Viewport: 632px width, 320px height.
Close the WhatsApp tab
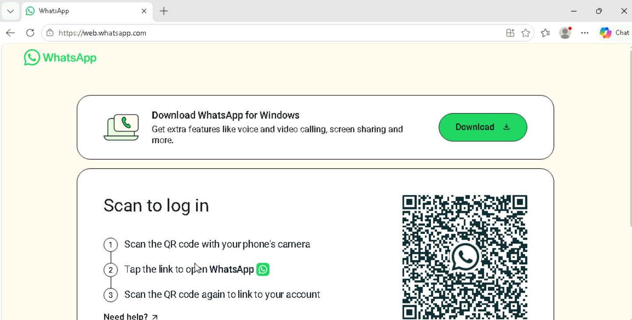point(144,11)
